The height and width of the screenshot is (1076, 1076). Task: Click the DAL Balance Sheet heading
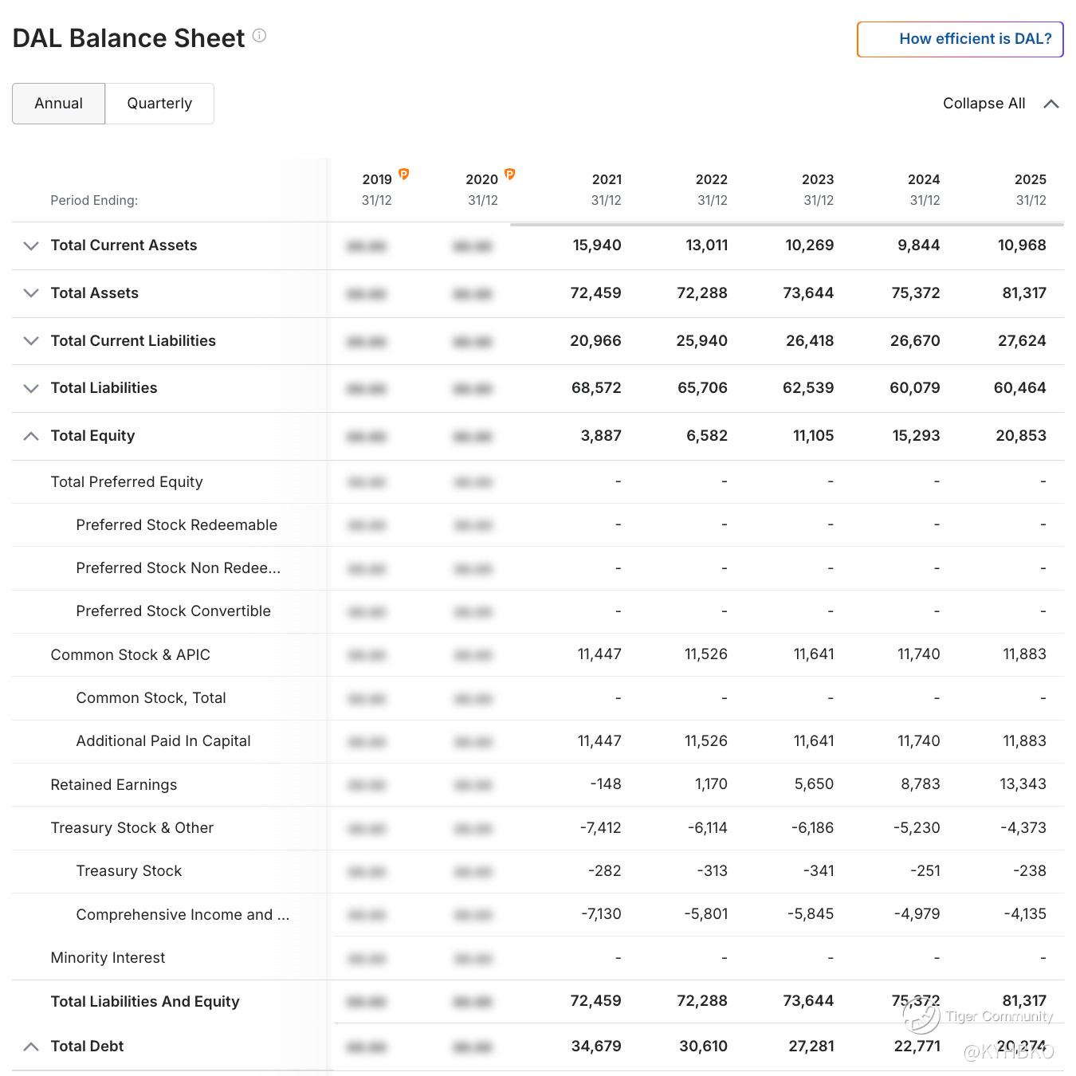coord(128,38)
